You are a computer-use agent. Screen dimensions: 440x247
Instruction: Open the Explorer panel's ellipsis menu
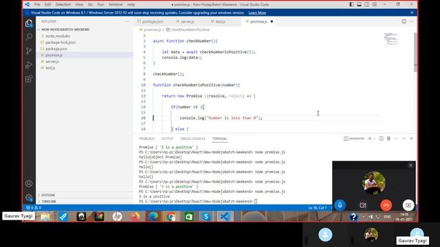[x=126, y=21]
